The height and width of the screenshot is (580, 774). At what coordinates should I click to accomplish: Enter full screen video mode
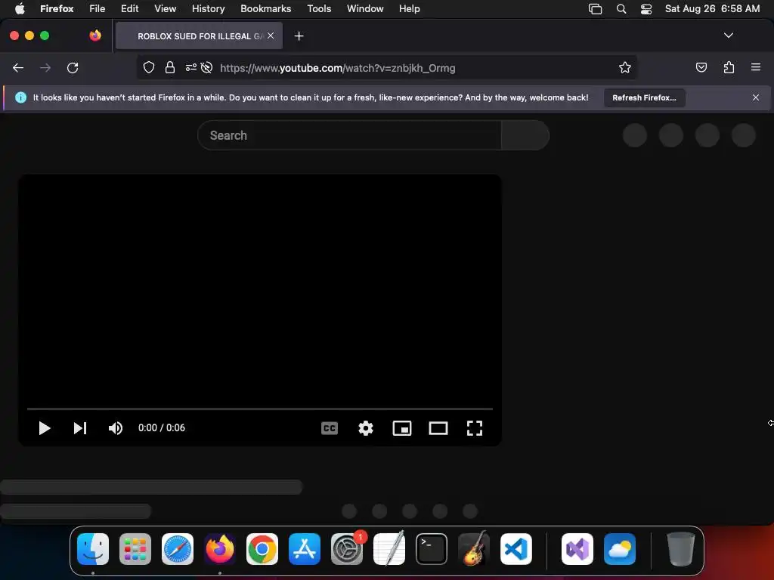click(475, 428)
